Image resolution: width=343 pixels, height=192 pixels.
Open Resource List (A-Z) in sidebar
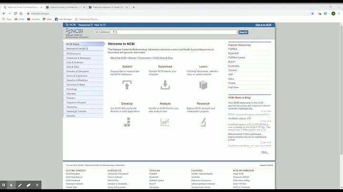tap(83, 48)
